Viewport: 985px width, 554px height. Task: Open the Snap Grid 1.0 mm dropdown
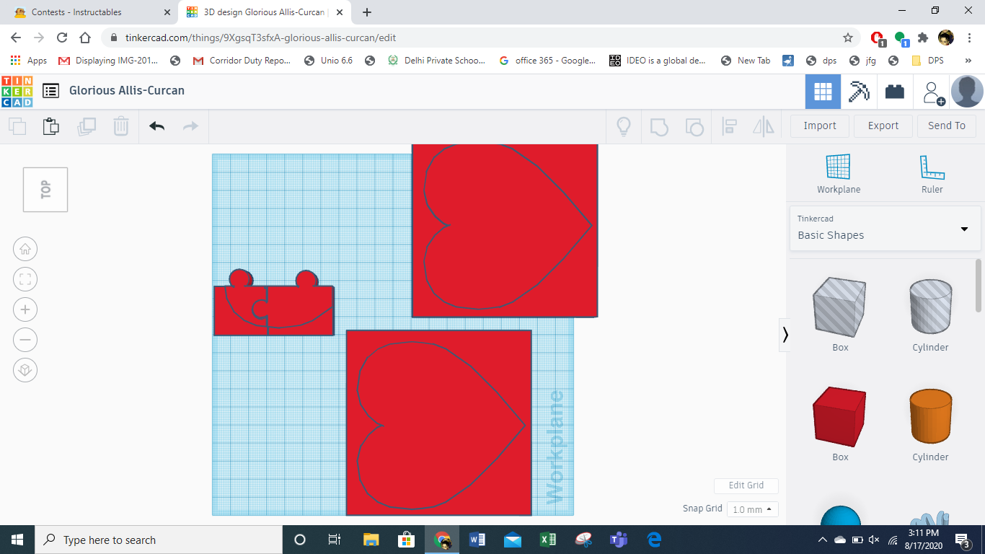[x=752, y=509]
